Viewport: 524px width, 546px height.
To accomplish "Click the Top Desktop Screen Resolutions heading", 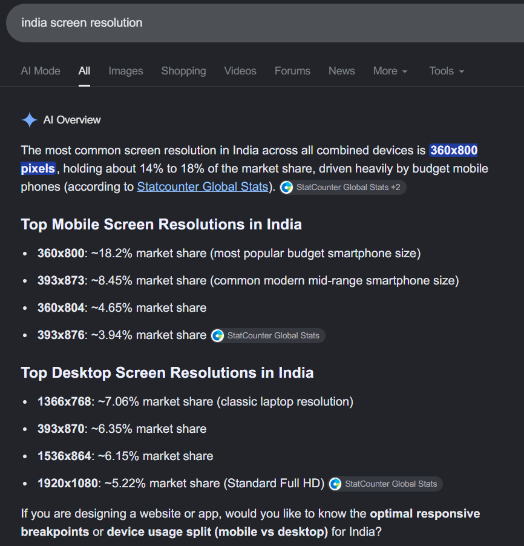I will [x=167, y=373].
